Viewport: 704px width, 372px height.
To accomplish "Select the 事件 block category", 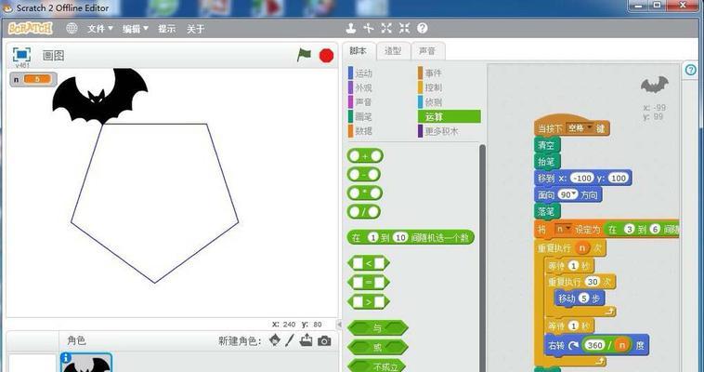I will click(433, 73).
